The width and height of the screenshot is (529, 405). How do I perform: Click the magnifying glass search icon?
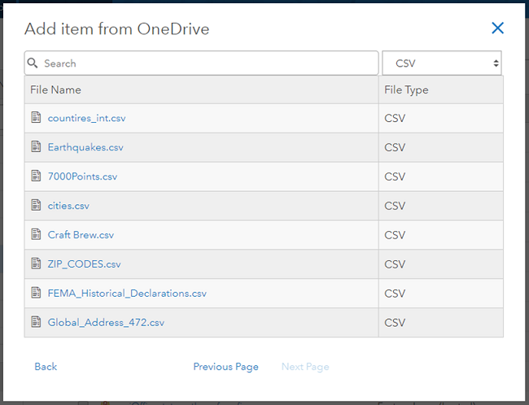point(33,63)
